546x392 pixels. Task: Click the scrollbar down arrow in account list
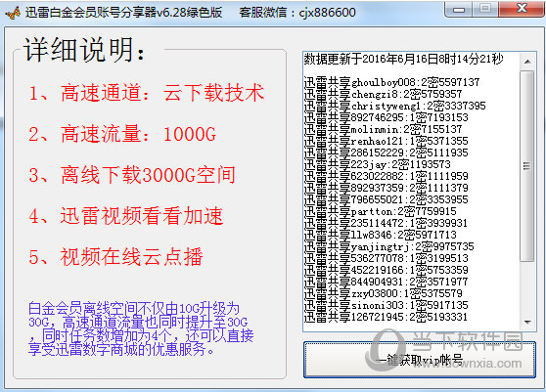[527, 322]
